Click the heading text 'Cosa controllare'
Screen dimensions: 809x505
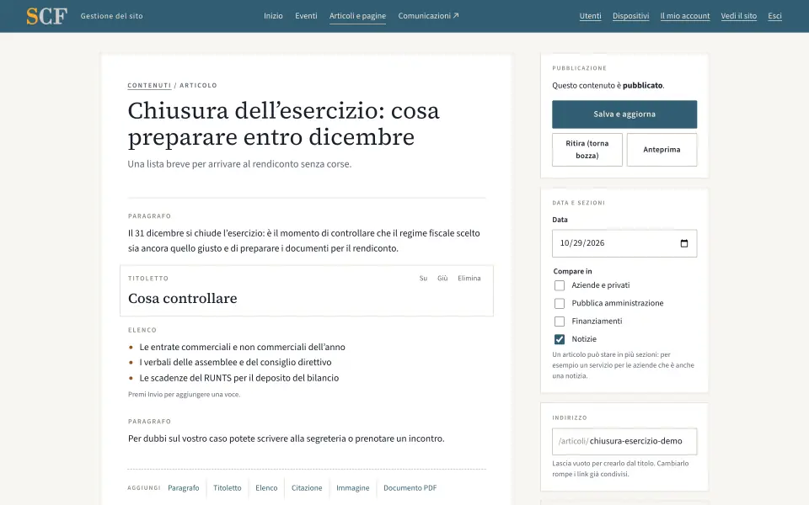(x=183, y=298)
